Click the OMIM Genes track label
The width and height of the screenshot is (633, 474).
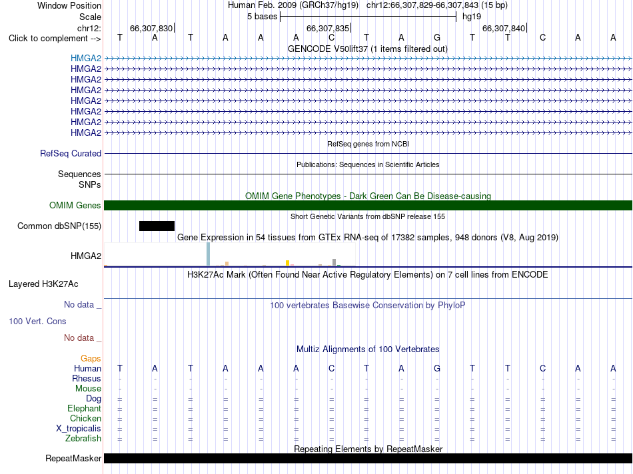(75, 205)
